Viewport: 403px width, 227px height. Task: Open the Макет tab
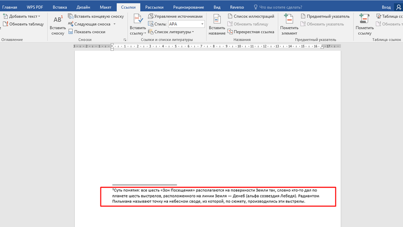click(x=106, y=7)
